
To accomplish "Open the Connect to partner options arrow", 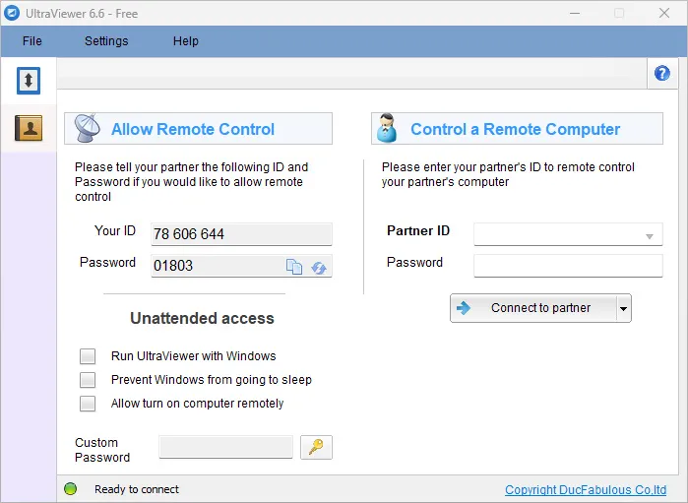I will [623, 308].
